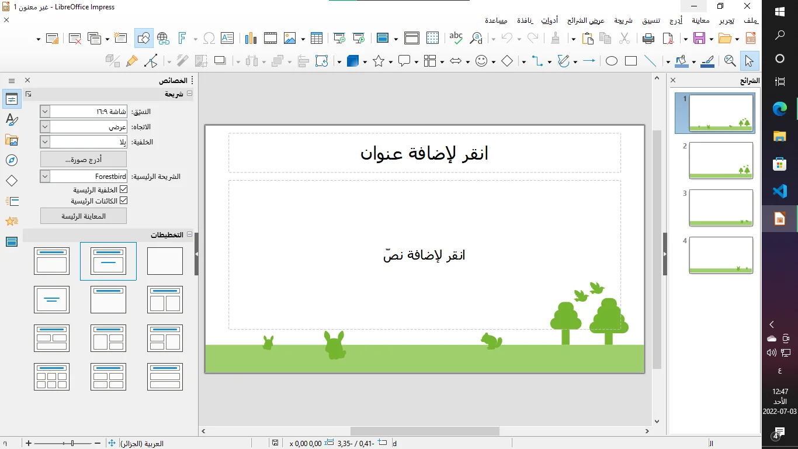Viewport: 798px width, 449px height.
Task: Open the Gallery sidebar deck
Action: (x=12, y=140)
